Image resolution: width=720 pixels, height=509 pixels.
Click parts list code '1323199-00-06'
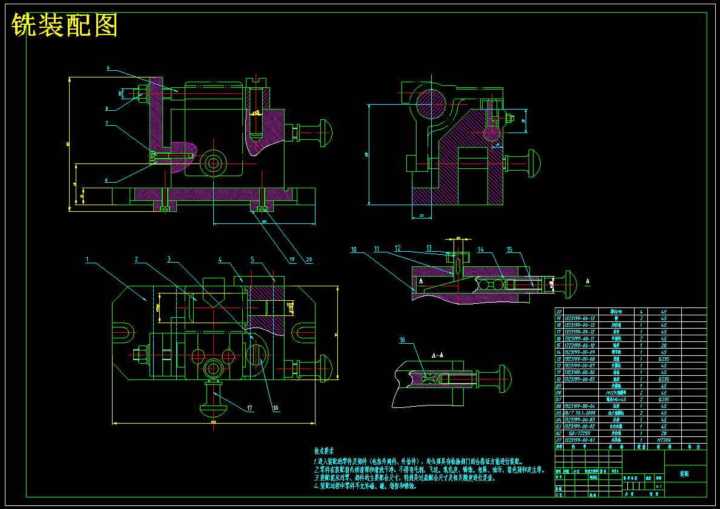(x=580, y=372)
